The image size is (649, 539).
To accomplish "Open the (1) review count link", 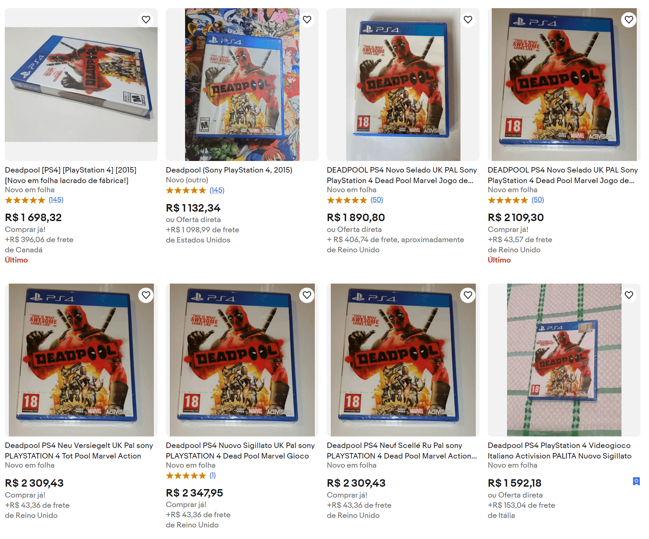I will (x=213, y=475).
